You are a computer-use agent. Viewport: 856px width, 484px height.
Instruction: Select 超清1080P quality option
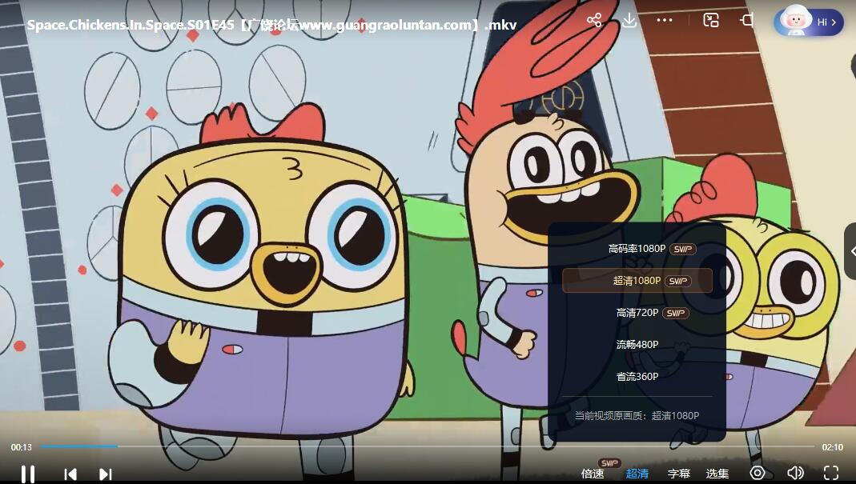click(637, 281)
